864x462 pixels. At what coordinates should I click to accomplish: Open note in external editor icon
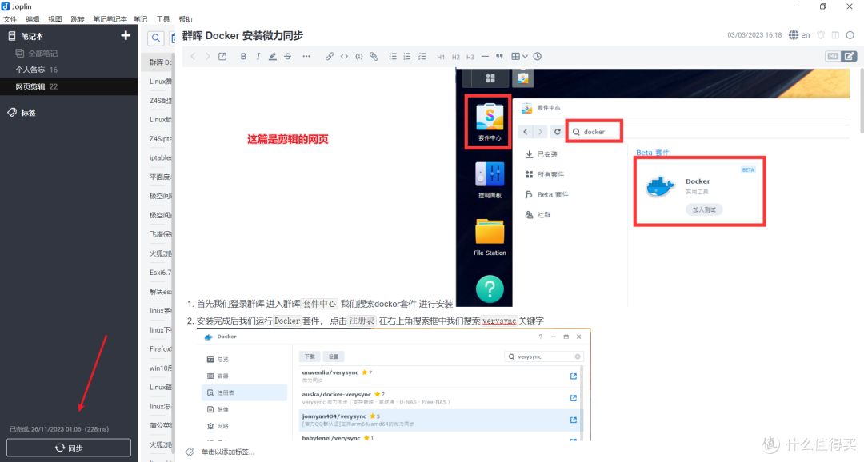[x=222, y=56]
